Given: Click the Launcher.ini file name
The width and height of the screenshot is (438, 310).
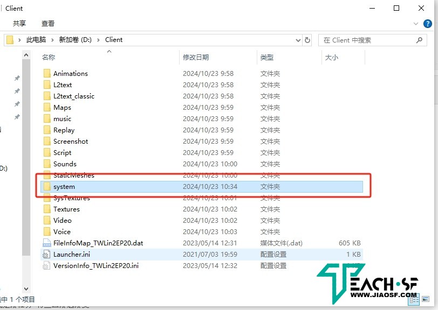Looking at the screenshot, I should (x=72, y=254).
